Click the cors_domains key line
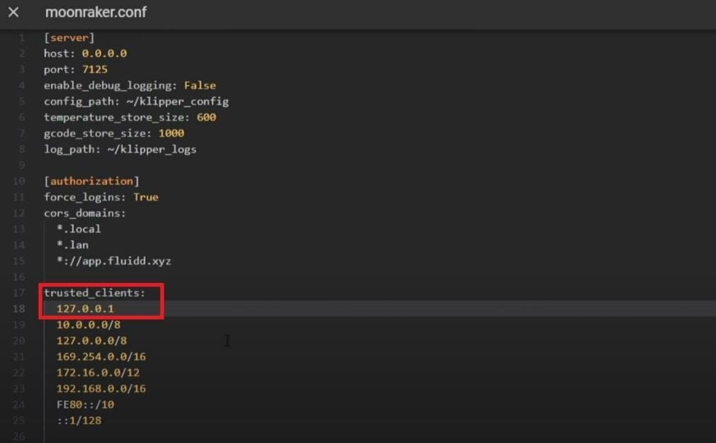Image resolution: width=716 pixels, height=443 pixels. 84,213
